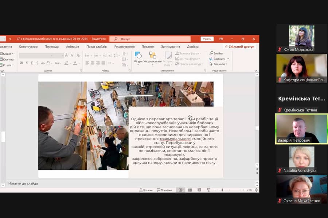
Task: Expand the Виділити dropdown
Action: pyautogui.click(x=227, y=64)
